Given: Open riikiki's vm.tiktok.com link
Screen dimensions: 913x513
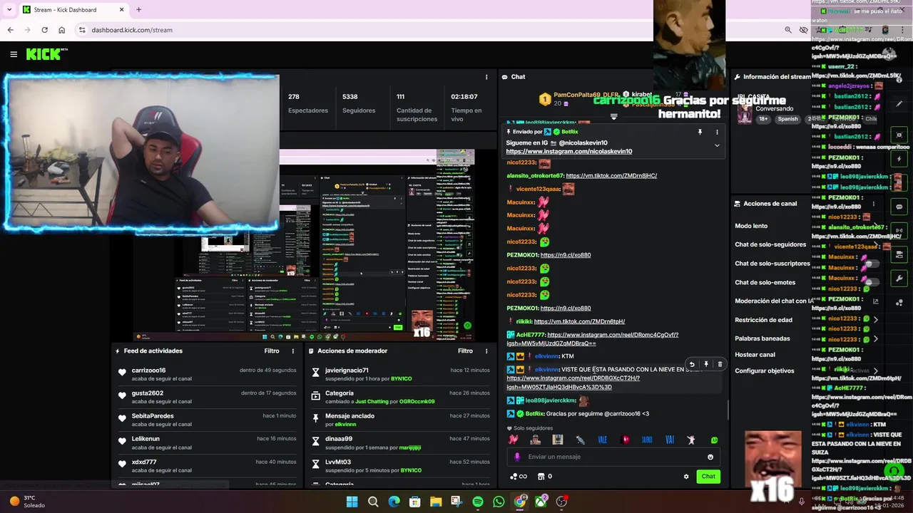Looking at the screenshot, I should point(579,321).
